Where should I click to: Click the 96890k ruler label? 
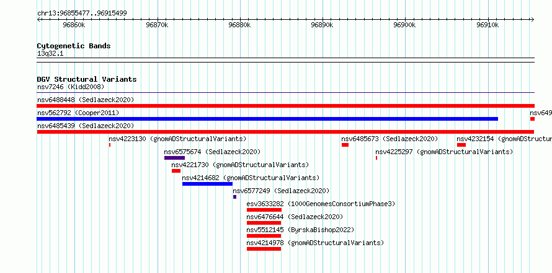(323, 25)
